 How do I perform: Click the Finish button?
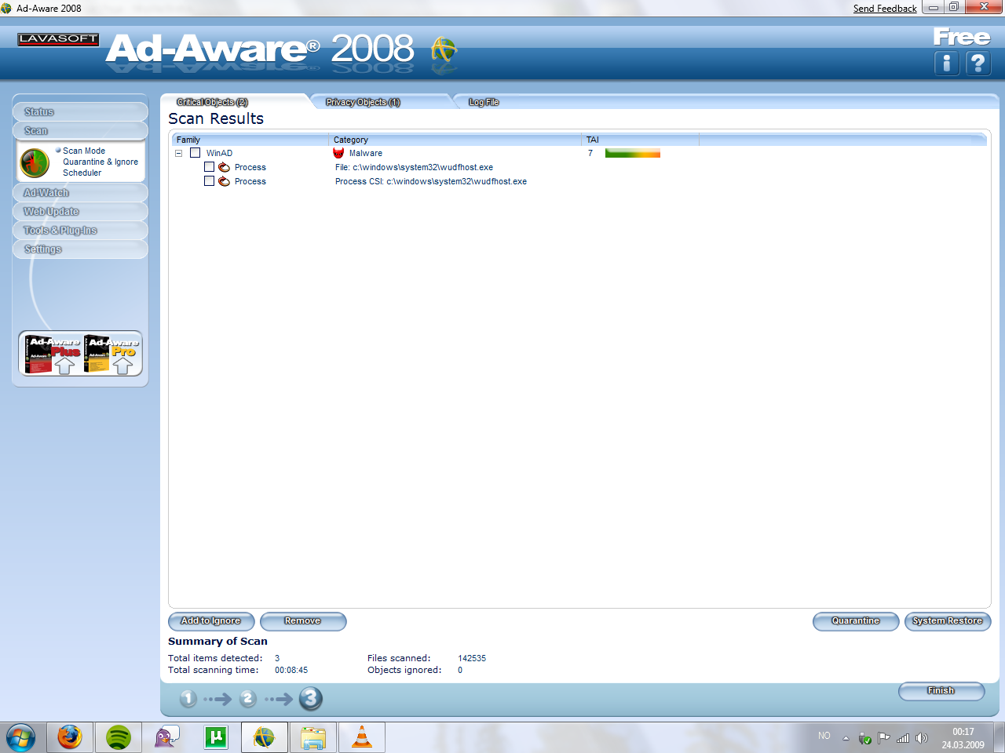point(941,691)
